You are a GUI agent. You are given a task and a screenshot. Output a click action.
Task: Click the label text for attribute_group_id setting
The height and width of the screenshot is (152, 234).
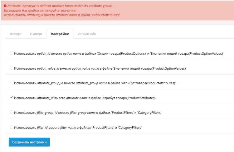pyautogui.click(x=95, y=83)
